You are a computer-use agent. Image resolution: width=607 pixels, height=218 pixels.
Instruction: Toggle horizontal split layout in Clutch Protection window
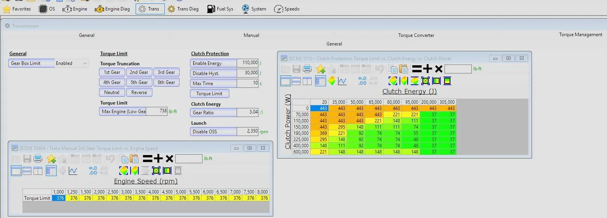(296, 81)
